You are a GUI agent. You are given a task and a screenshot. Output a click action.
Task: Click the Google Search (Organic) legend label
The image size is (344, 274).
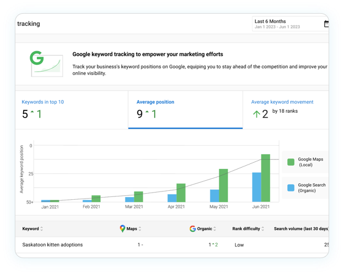[x=312, y=188]
